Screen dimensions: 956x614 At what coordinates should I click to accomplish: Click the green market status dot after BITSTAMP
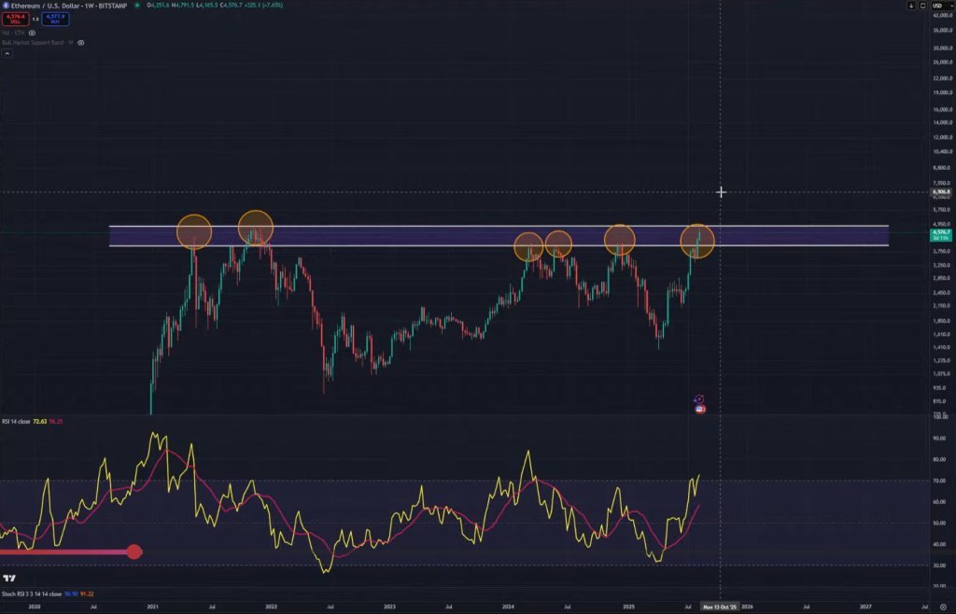point(137,6)
